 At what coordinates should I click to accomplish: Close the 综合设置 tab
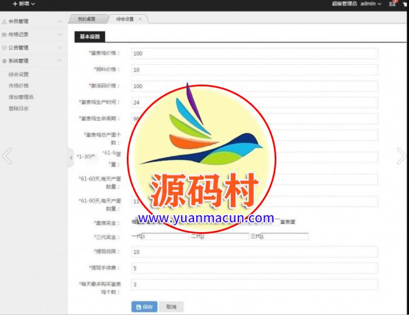[x=140, y=19]
